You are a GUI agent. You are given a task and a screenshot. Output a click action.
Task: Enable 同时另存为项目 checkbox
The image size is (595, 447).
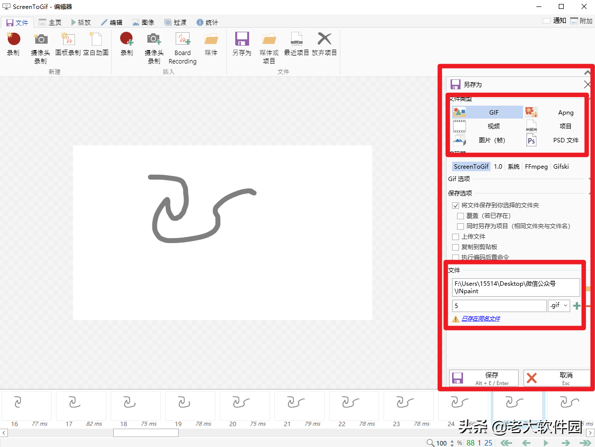click(x=461, y=226)
